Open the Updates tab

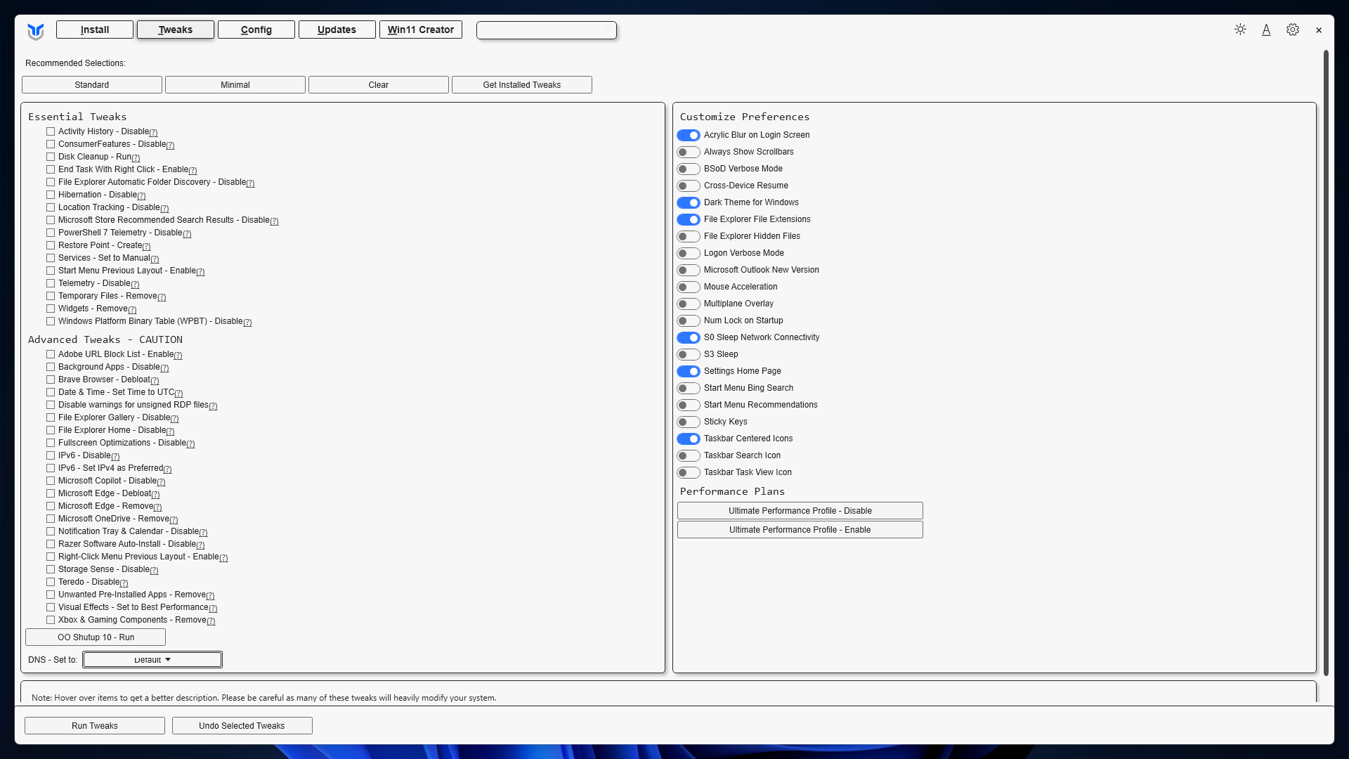tap(337, 30)
